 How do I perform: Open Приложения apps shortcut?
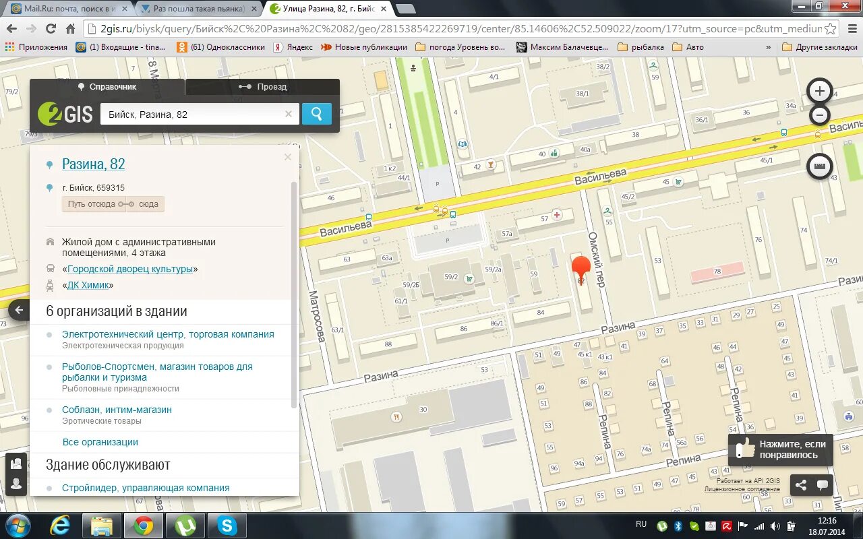(36, 47)
